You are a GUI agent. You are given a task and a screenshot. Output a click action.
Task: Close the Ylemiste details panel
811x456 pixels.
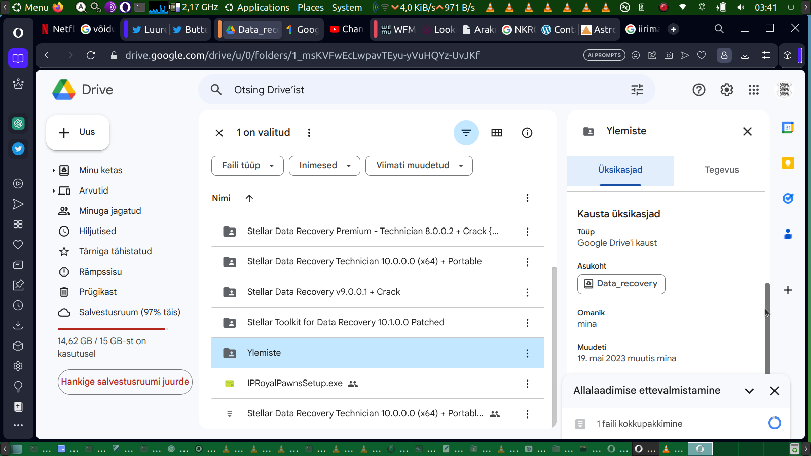[747, 132]
